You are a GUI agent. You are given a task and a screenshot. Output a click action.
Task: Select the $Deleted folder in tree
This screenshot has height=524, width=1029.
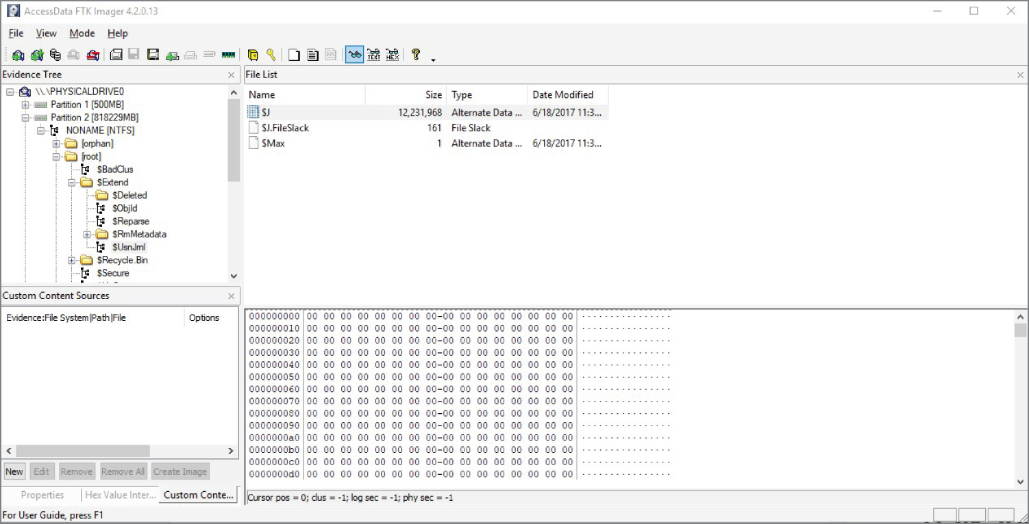(129, 196)
